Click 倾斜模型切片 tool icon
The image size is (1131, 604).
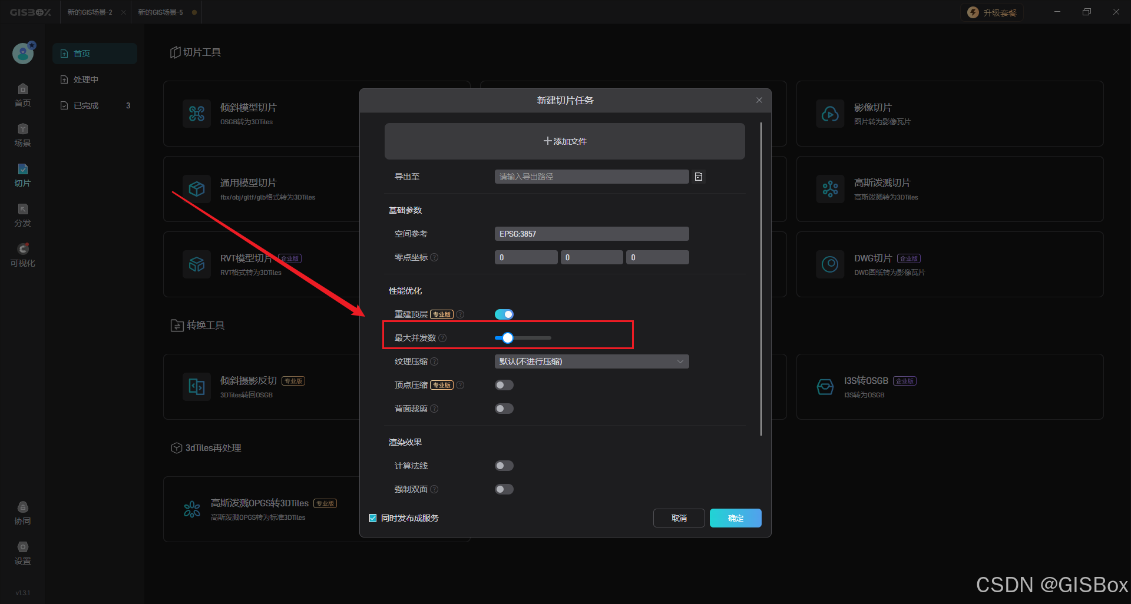tap(197, 114)
